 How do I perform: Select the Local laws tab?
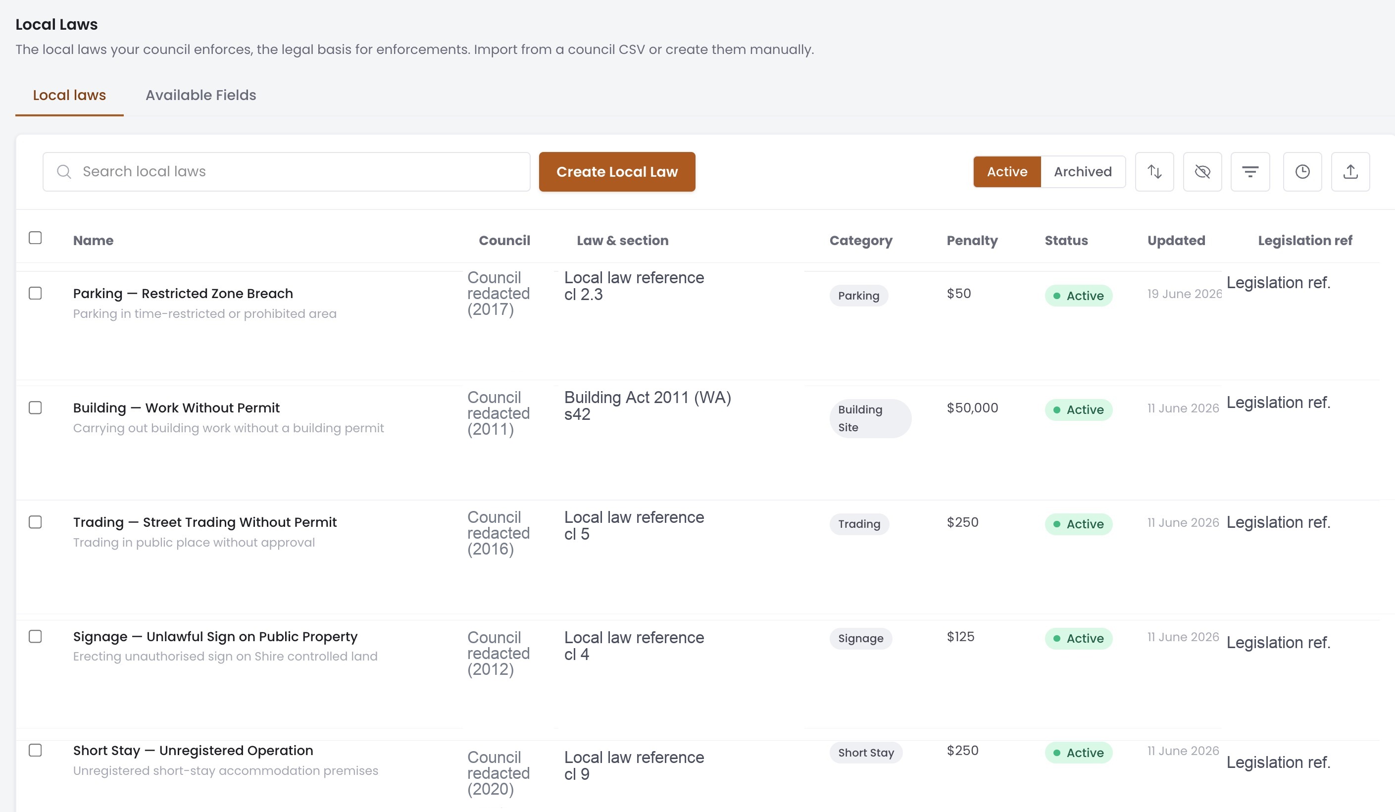click(69, 95)
